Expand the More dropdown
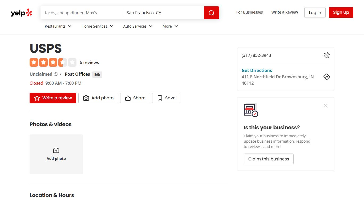This screenshot has height=204, width=364. (170, 26)
